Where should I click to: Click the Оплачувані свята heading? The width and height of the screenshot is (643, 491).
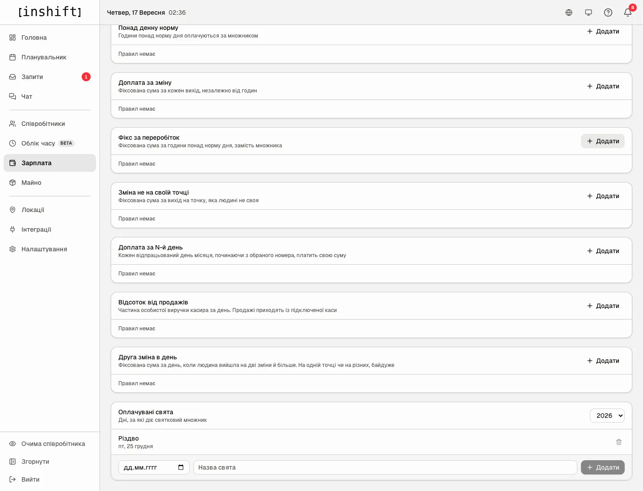coord(146,412)
